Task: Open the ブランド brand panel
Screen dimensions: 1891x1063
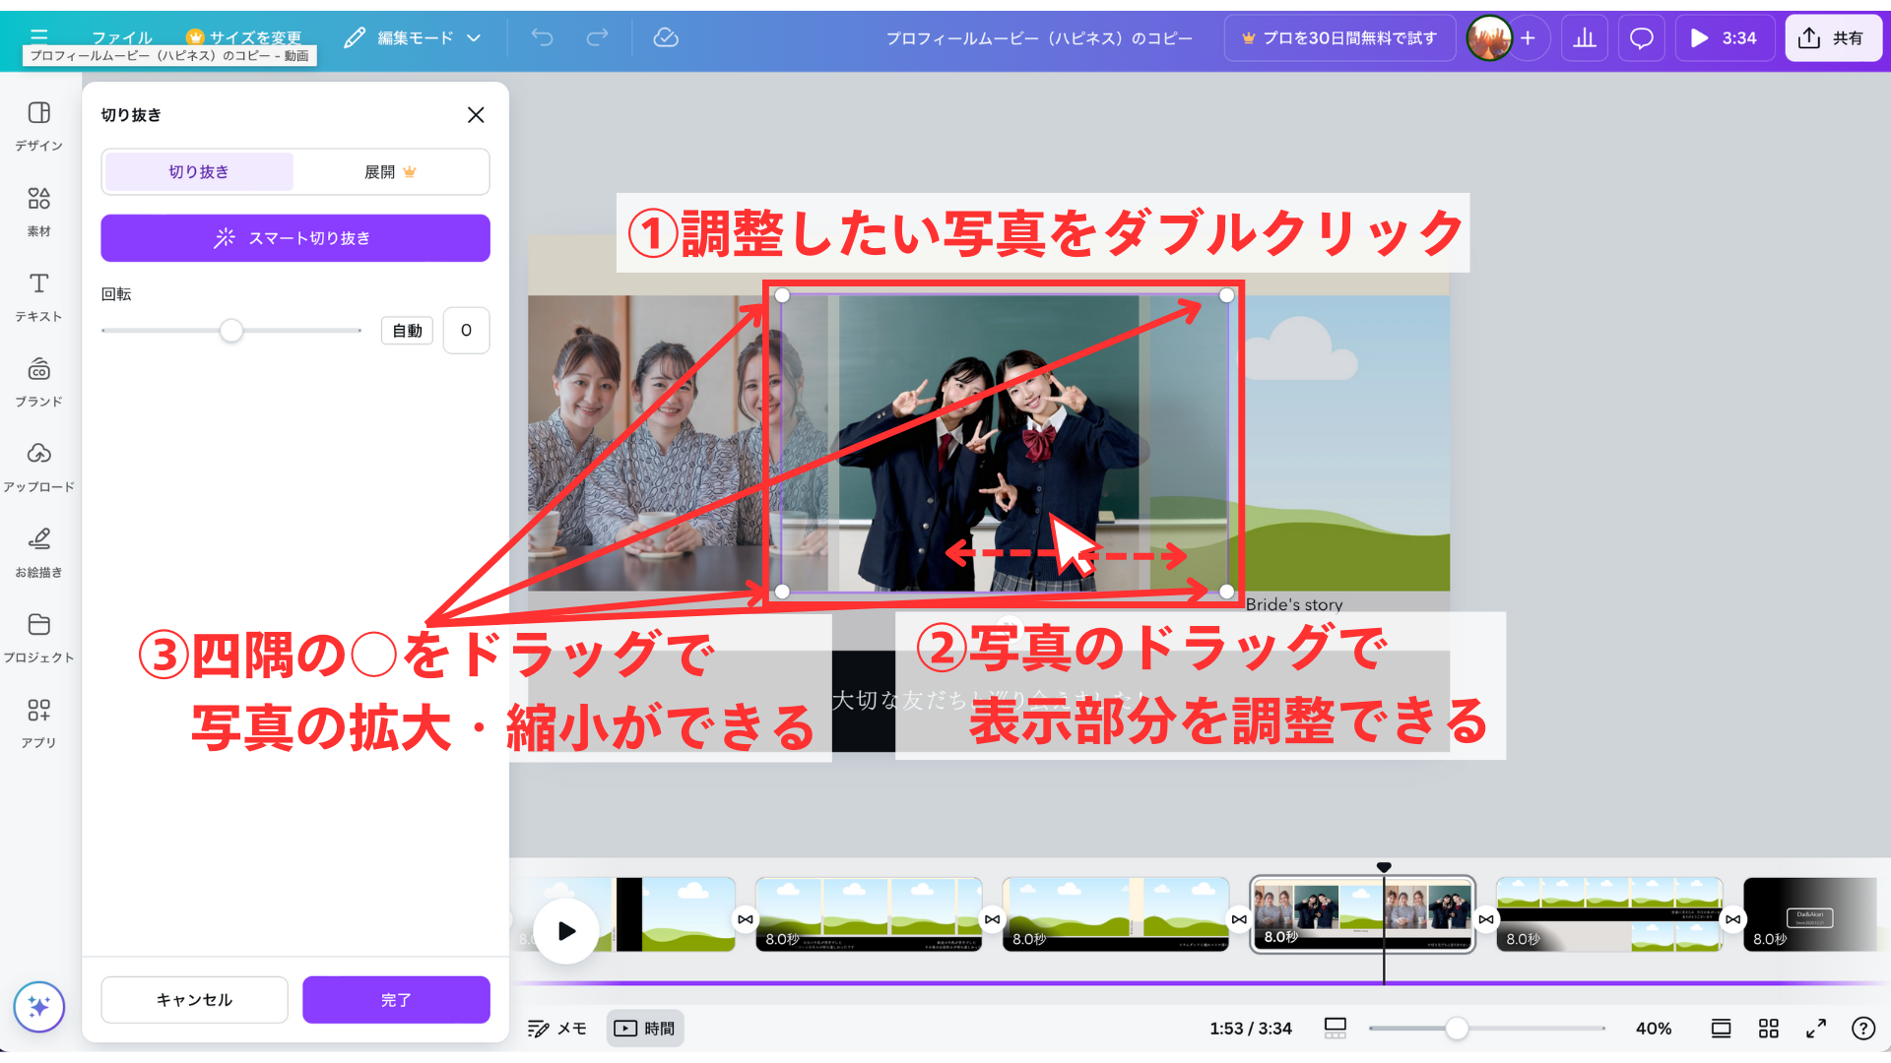Action: [x=39, y=383]
